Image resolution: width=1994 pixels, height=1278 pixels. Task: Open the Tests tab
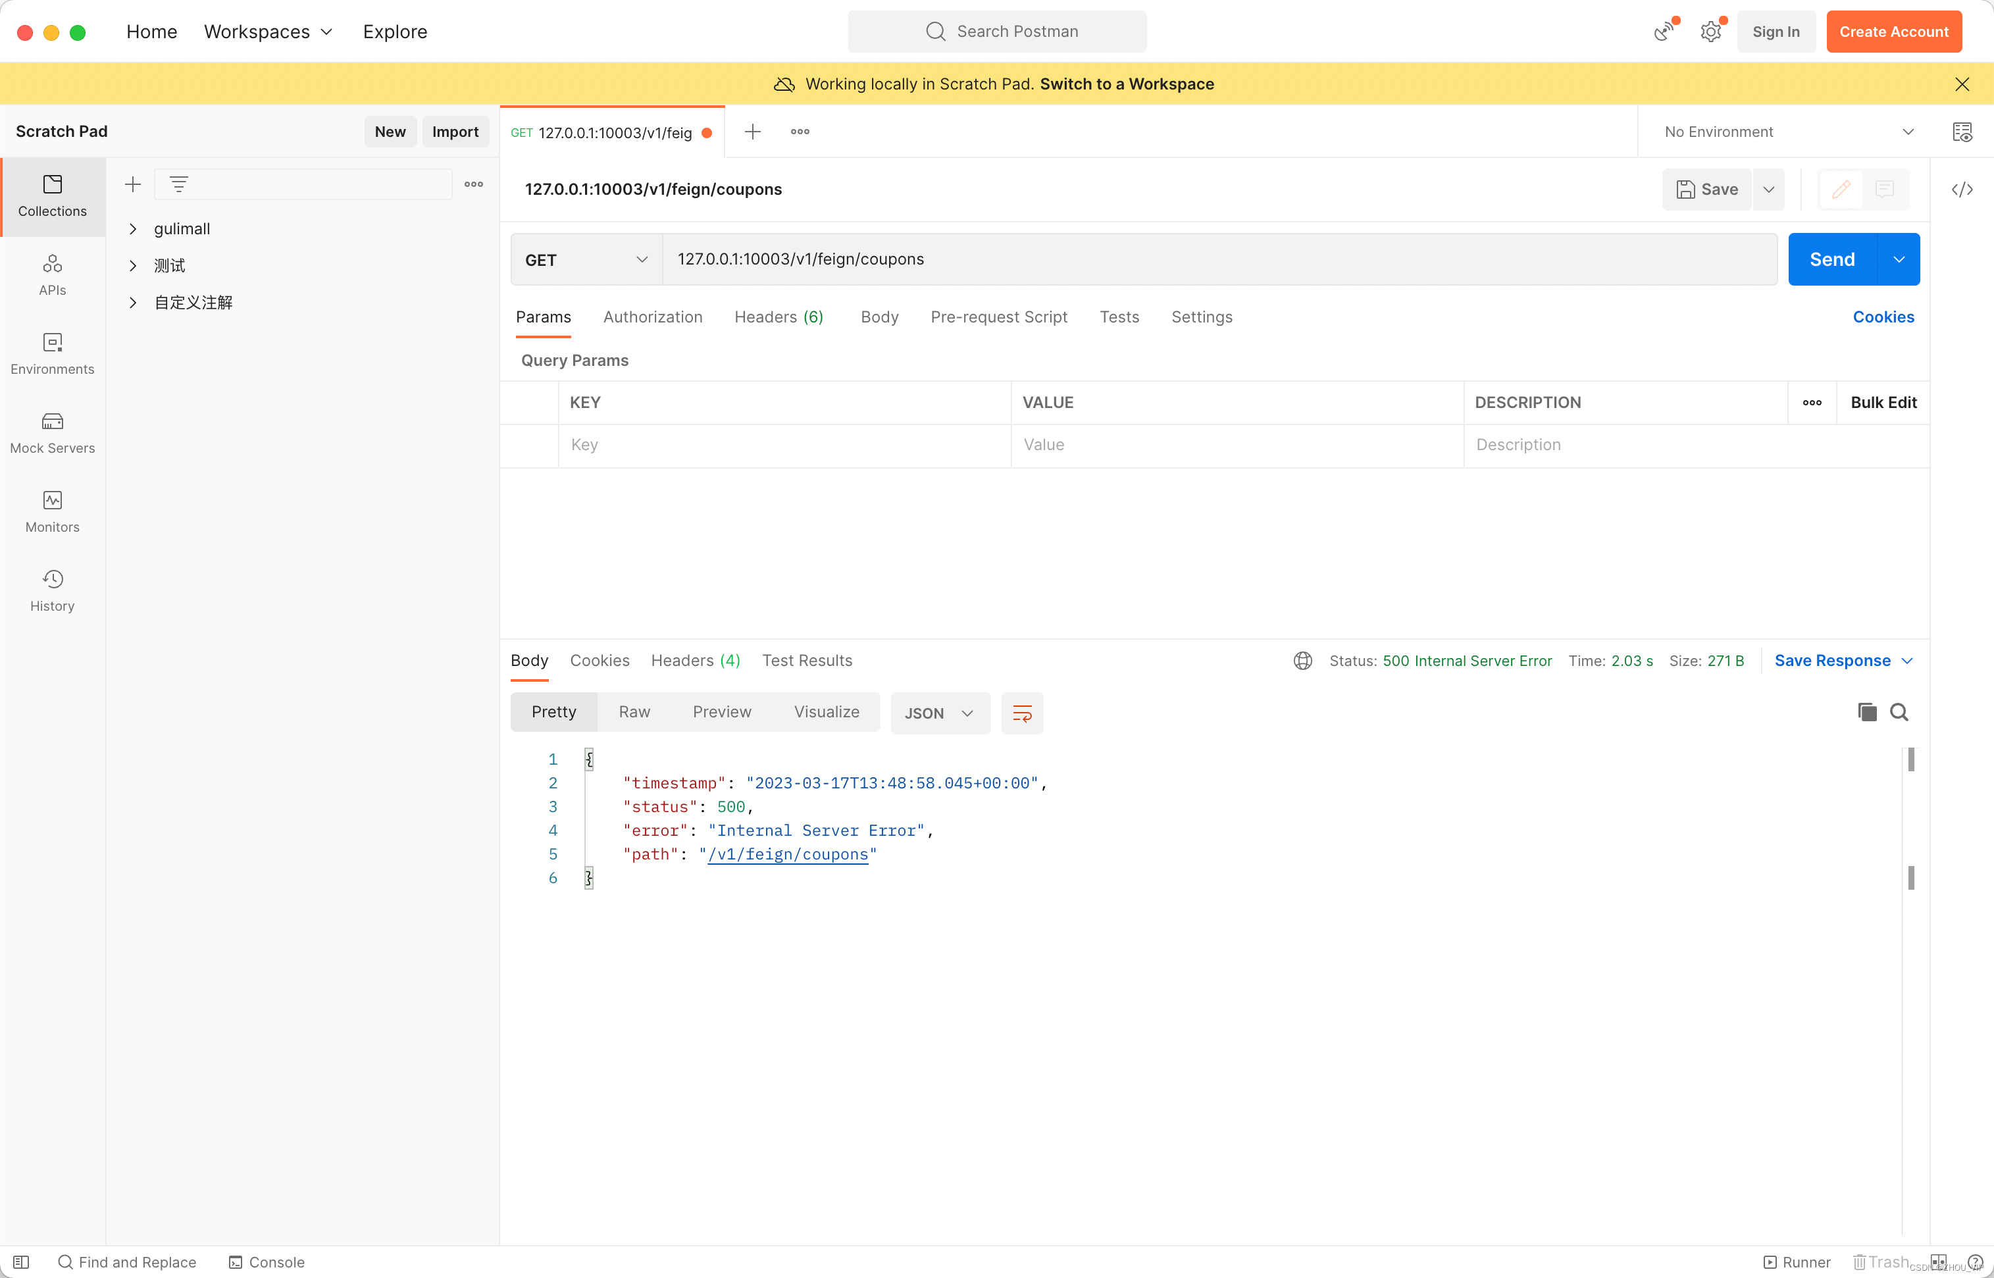click(1119, 317)
